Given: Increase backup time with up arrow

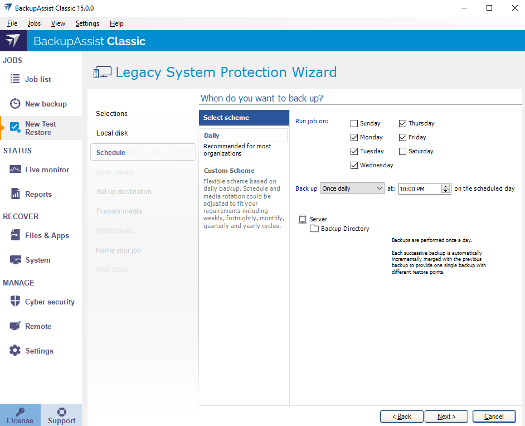Looking at the screenshot, I should point(446,186).
